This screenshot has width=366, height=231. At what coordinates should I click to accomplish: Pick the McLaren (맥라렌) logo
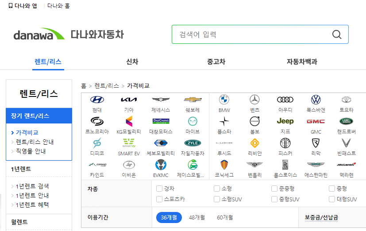point(347,165)
